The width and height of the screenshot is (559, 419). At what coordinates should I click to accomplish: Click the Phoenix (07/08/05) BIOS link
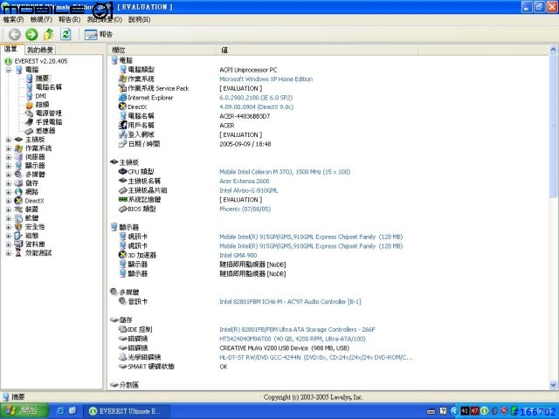pos(245,209)
